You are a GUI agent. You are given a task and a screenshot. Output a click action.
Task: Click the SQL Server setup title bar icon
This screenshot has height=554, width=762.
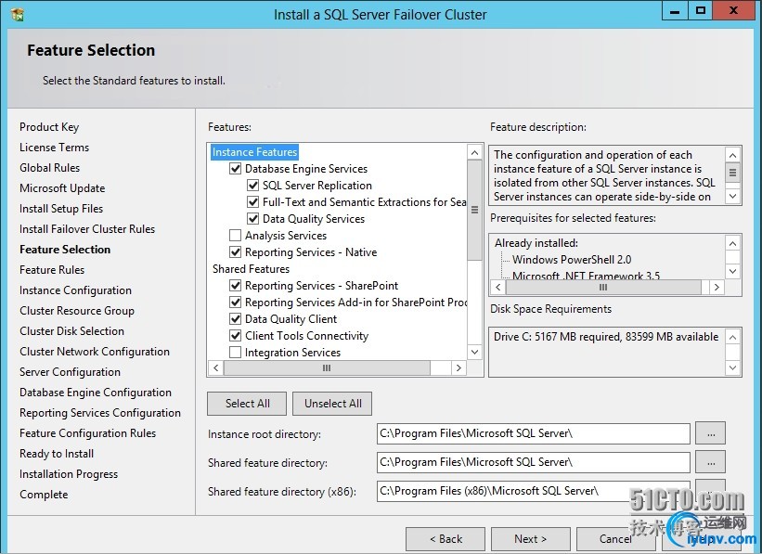(x=17, y=14)
